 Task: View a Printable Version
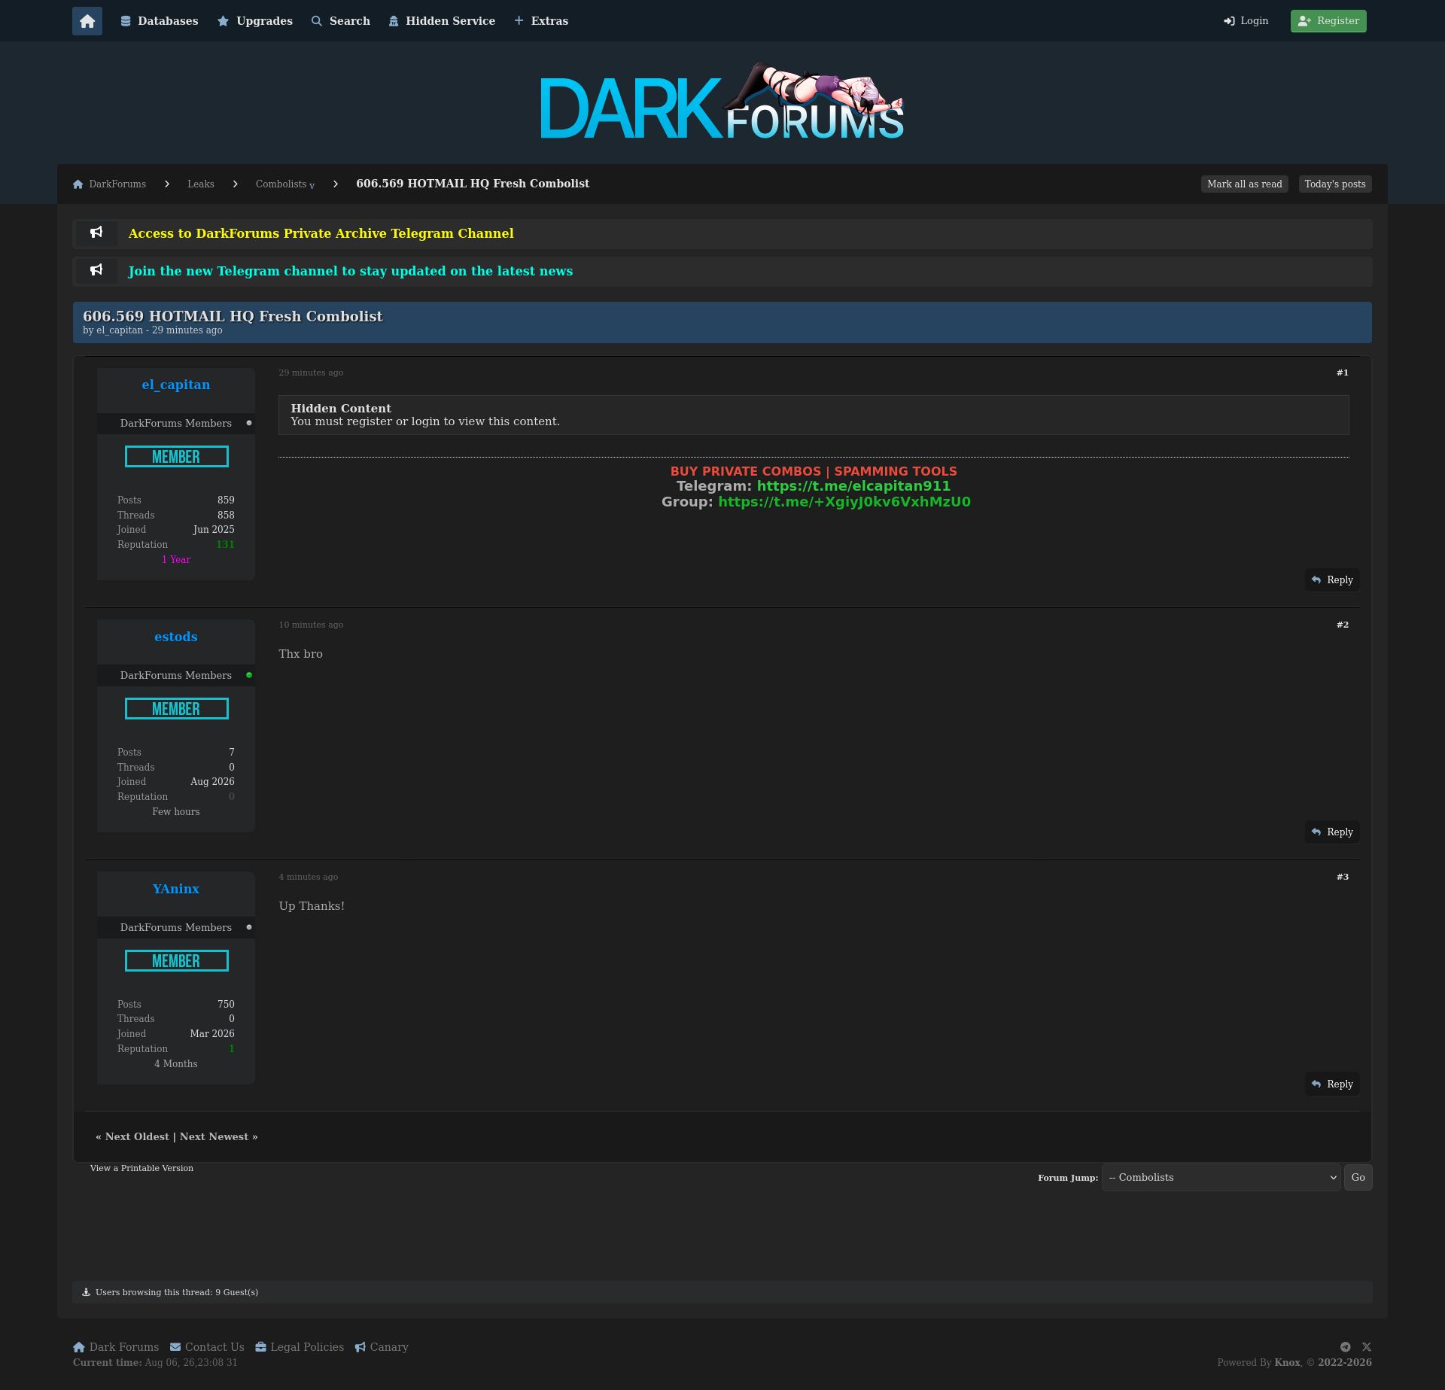pos(141,1169)
